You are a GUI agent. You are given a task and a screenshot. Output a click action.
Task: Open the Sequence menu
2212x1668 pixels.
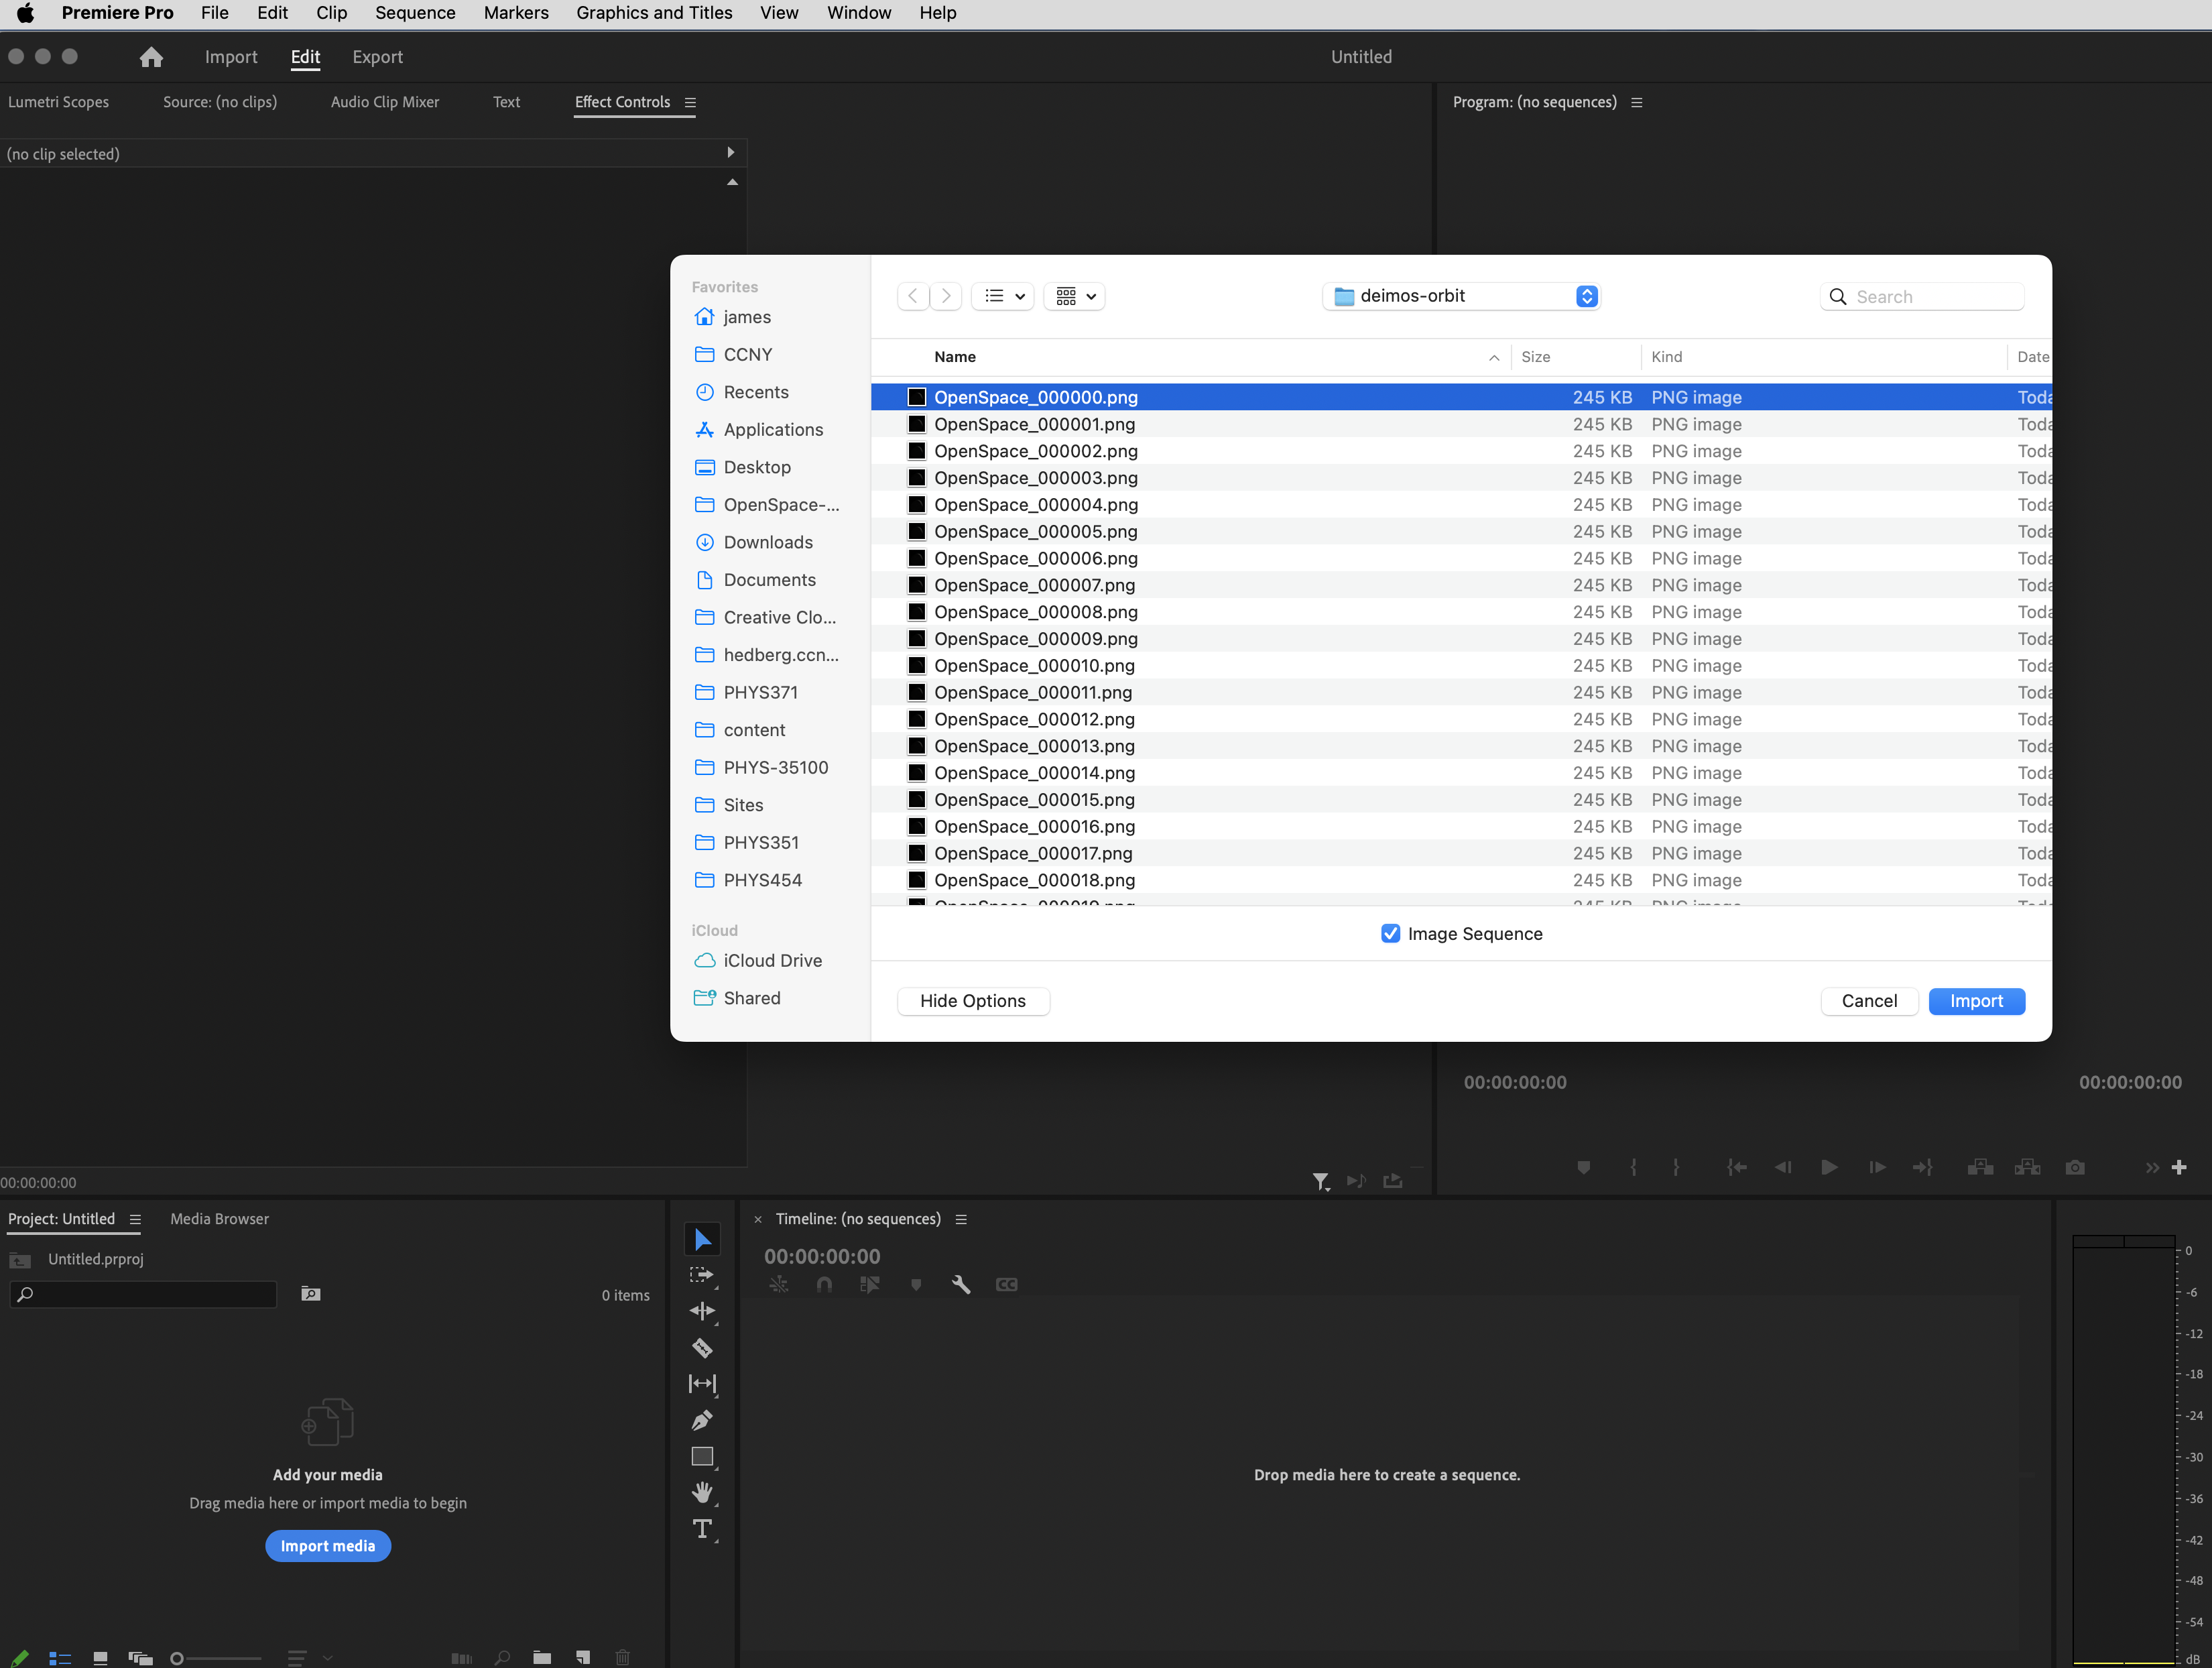tap(415, 13)
